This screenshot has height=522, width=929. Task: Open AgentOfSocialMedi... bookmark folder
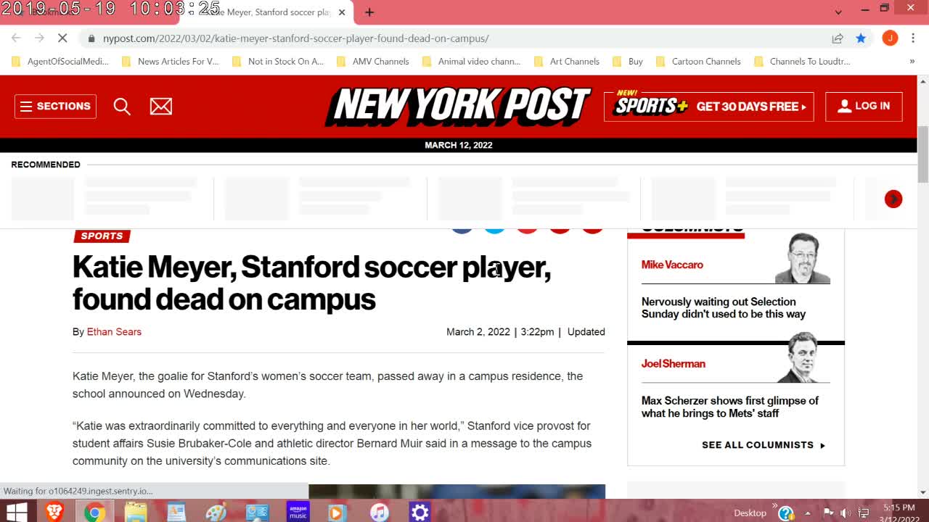(60, 62)
